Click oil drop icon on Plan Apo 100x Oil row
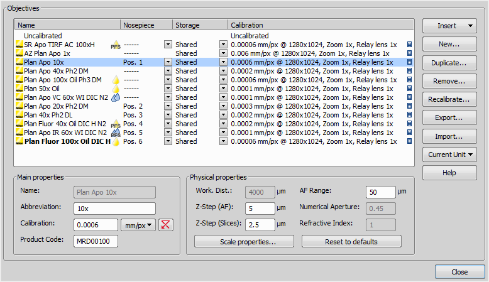 115,80
